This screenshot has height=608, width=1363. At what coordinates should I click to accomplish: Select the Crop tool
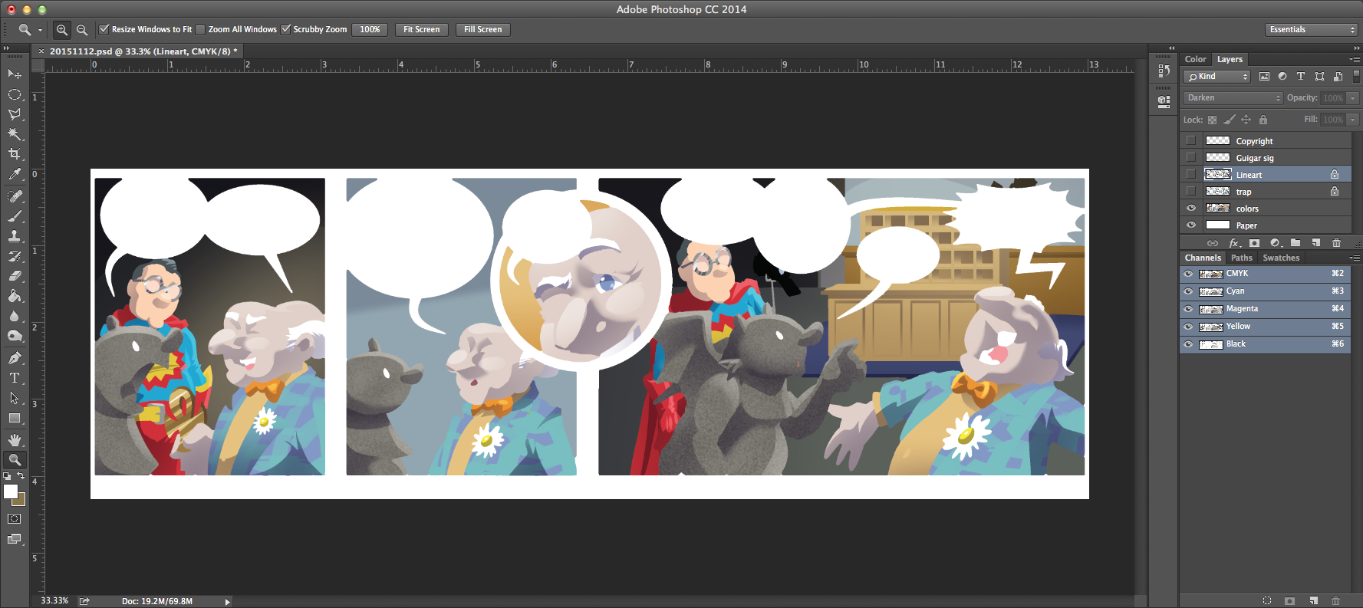pyautogui.click(x=15, y=154)
